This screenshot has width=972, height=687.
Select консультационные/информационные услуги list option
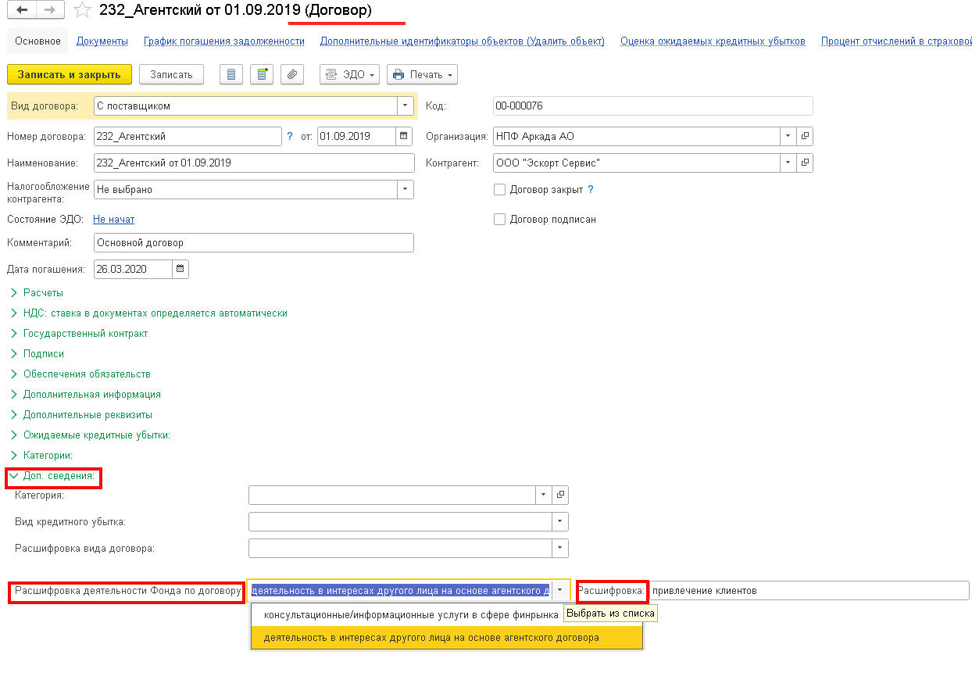tap(411, 615)
